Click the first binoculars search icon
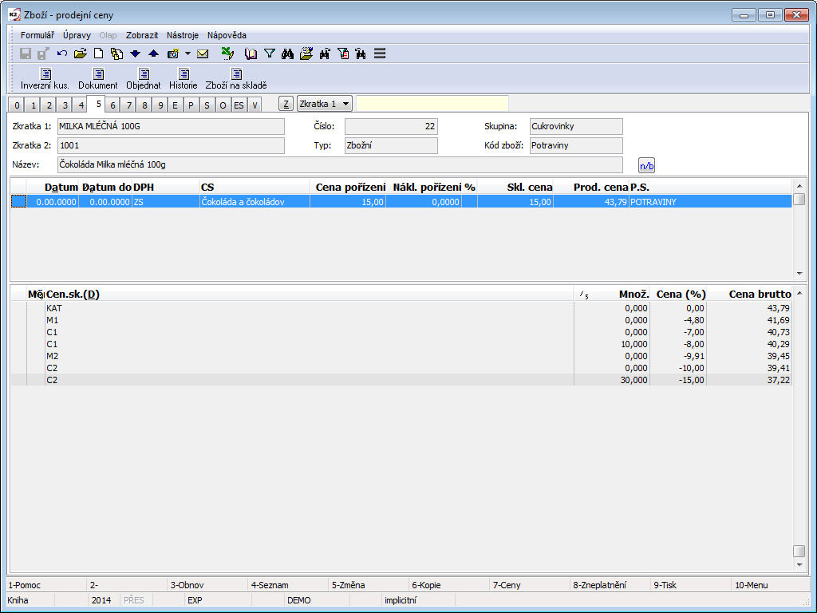Viewport: 817px width, 613px height. pos(288,53)
